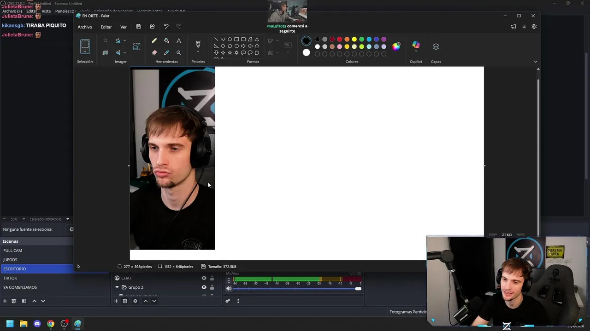Select the Pencil tool in Paint
The width and height of the screenshot is (590, 331).
pos(154,41)
